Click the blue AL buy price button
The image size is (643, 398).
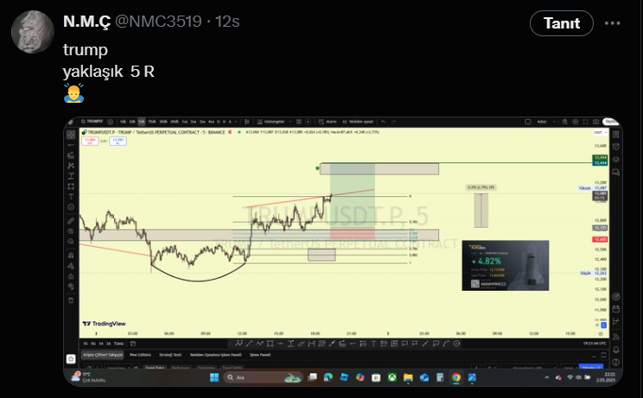[x=118, y=142]
